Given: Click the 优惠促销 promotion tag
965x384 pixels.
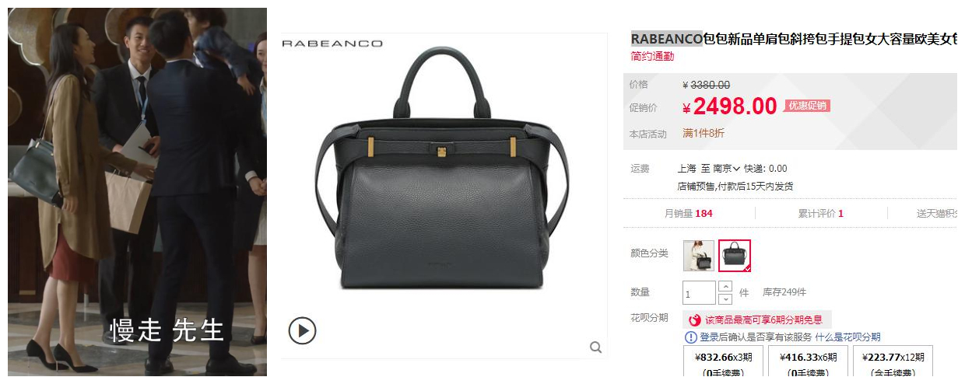Looking at the screenshot, I should pyautogui.click(x=807, y=106).
